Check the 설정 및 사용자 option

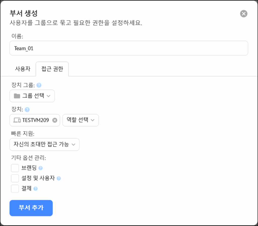click(15, 178)
